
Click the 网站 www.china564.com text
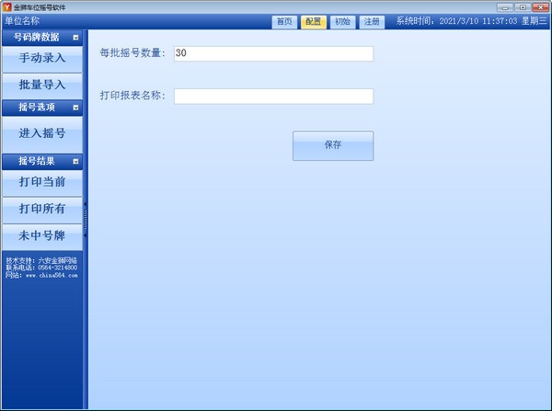41,275
